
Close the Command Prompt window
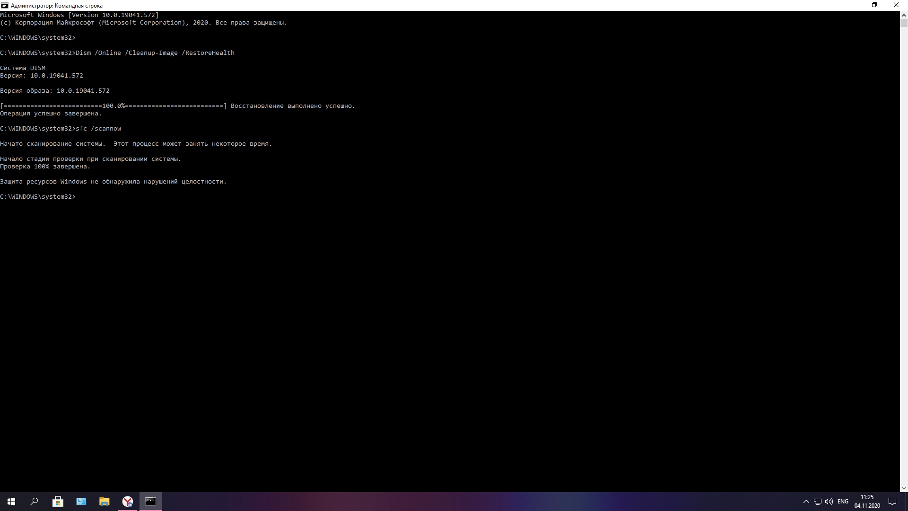896,5
